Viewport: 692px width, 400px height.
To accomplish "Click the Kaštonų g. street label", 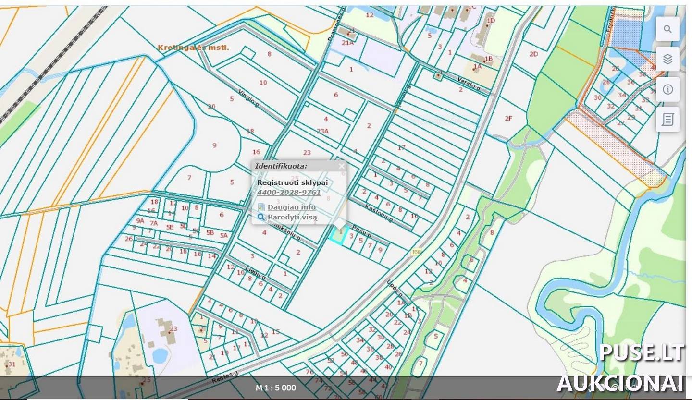I will pyautogui.click(x=379, y=212).
